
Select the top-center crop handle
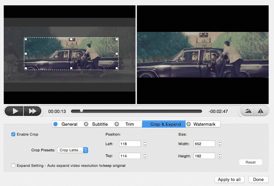(x=71, y=39)
